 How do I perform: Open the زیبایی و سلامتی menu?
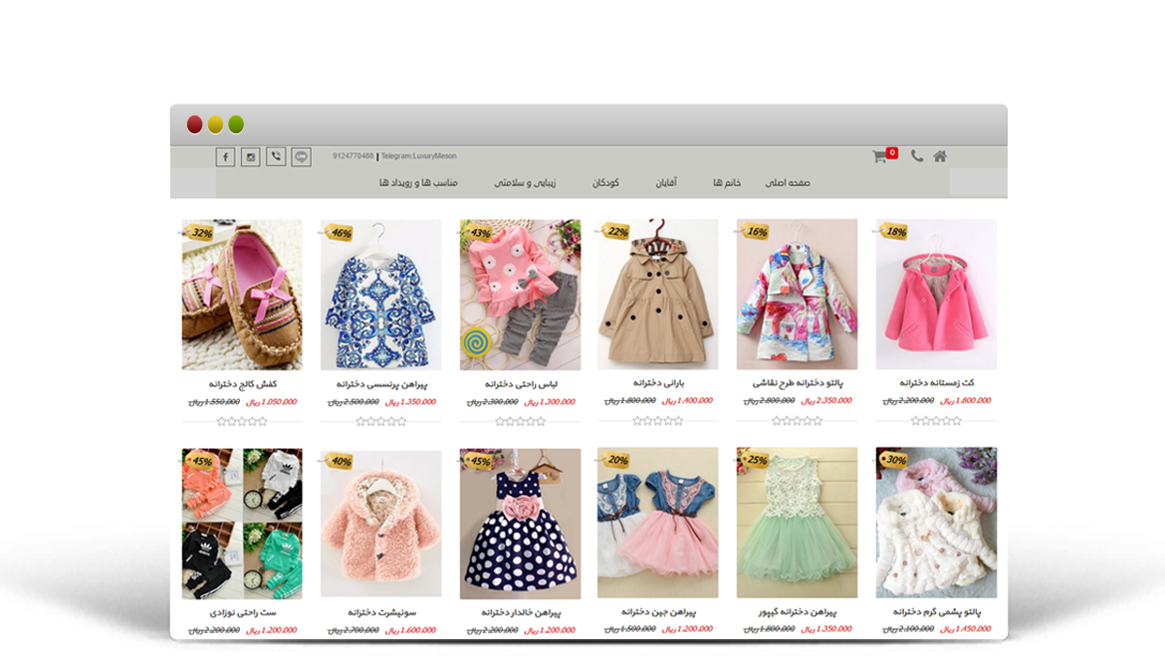(525, 183)
